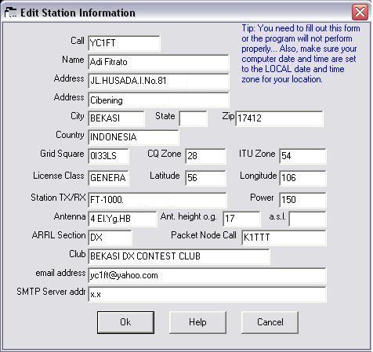Click the email address field yc1ft@yahoo.com
This screenshot has width=373, height=352.
click(x=207, y=275)
